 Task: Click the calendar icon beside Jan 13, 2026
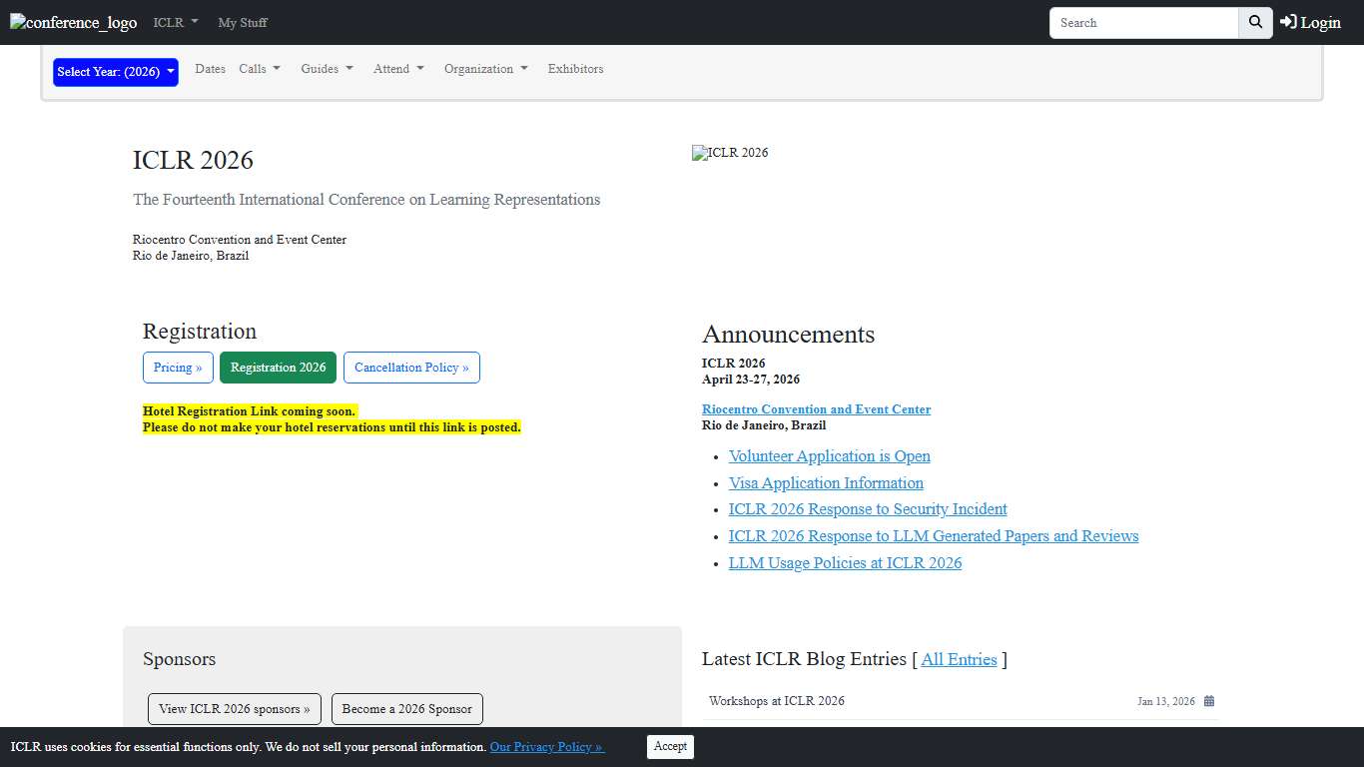1208,701
